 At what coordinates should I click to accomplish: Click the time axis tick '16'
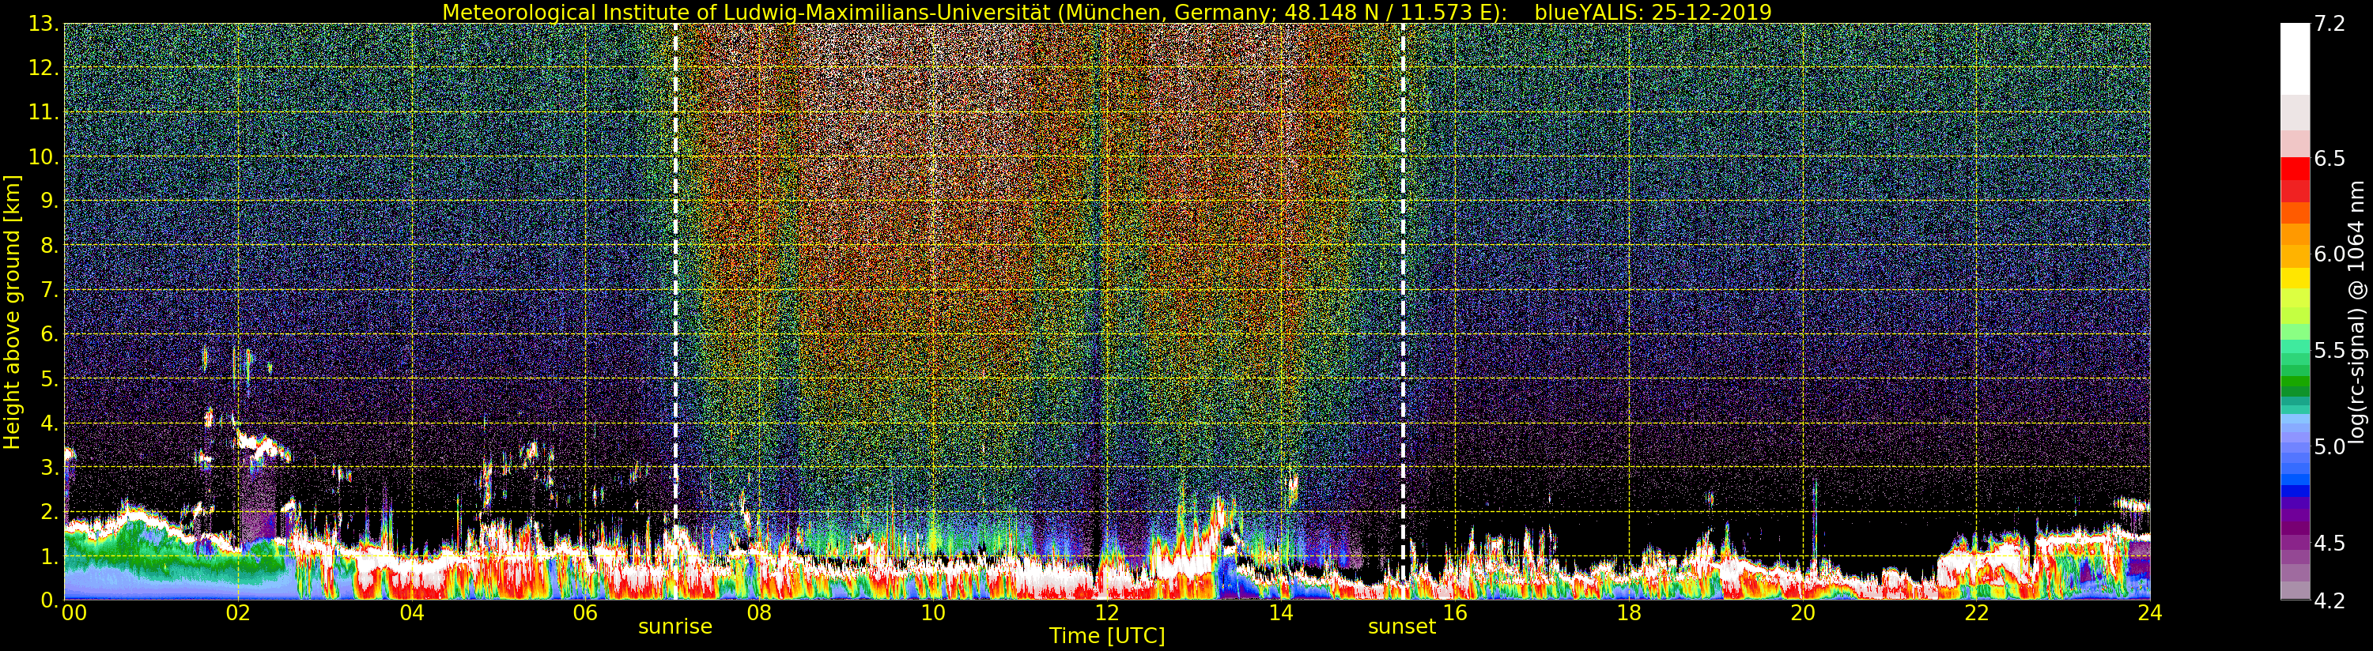[x=1455, y=612]
